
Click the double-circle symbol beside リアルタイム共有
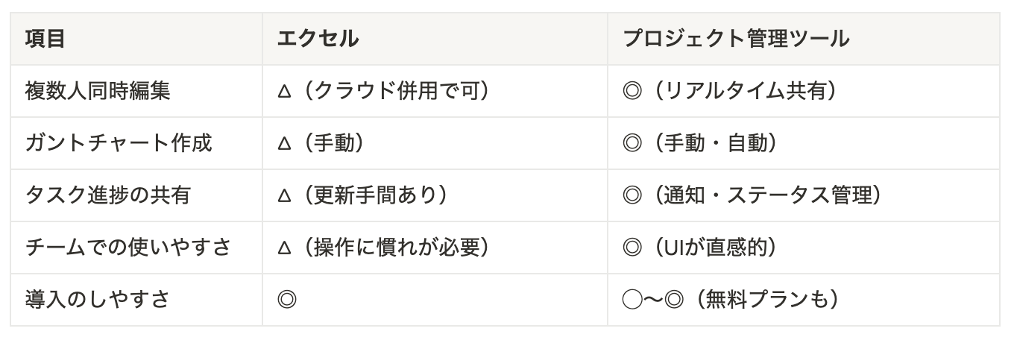(632, 92)
